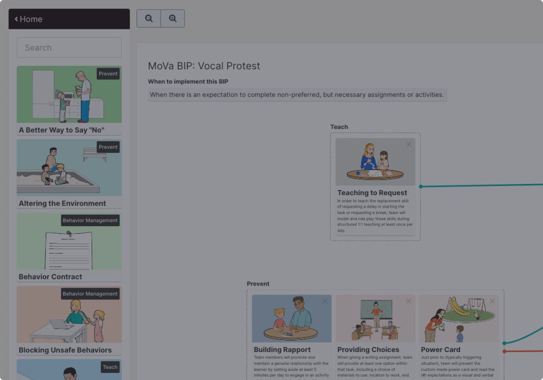Click the Teach badge on the bottom sidebar card

click(x=110, y=367)
